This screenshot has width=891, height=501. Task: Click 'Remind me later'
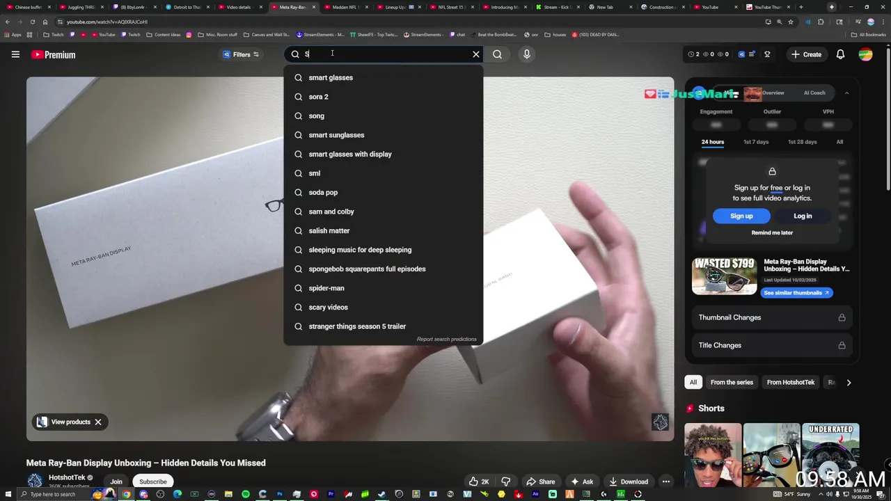tap(772, 232)
